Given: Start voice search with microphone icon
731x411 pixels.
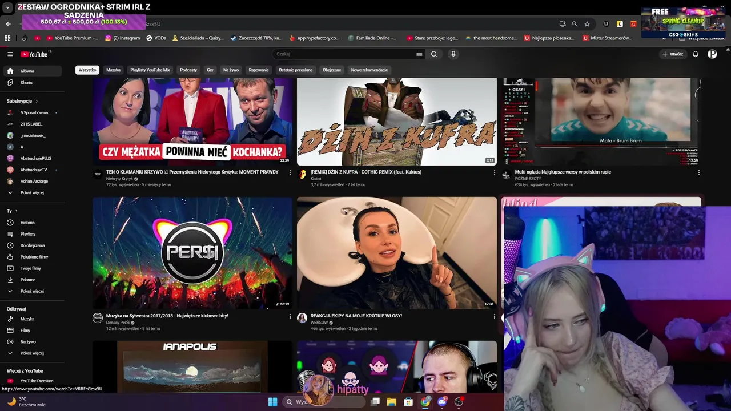Looking at the screenshot, I should tap(453, 54).
